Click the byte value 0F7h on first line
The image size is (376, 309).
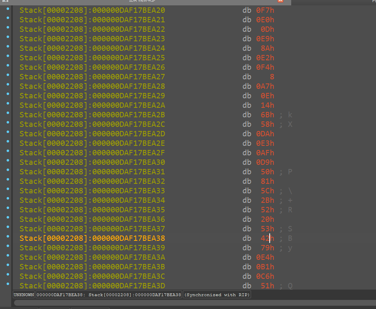265,10
